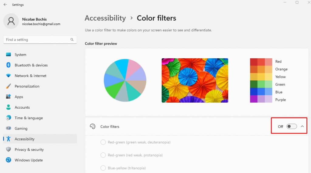
Task: Click the Privacy & security shield icon
Action: (x=9, y=149)
